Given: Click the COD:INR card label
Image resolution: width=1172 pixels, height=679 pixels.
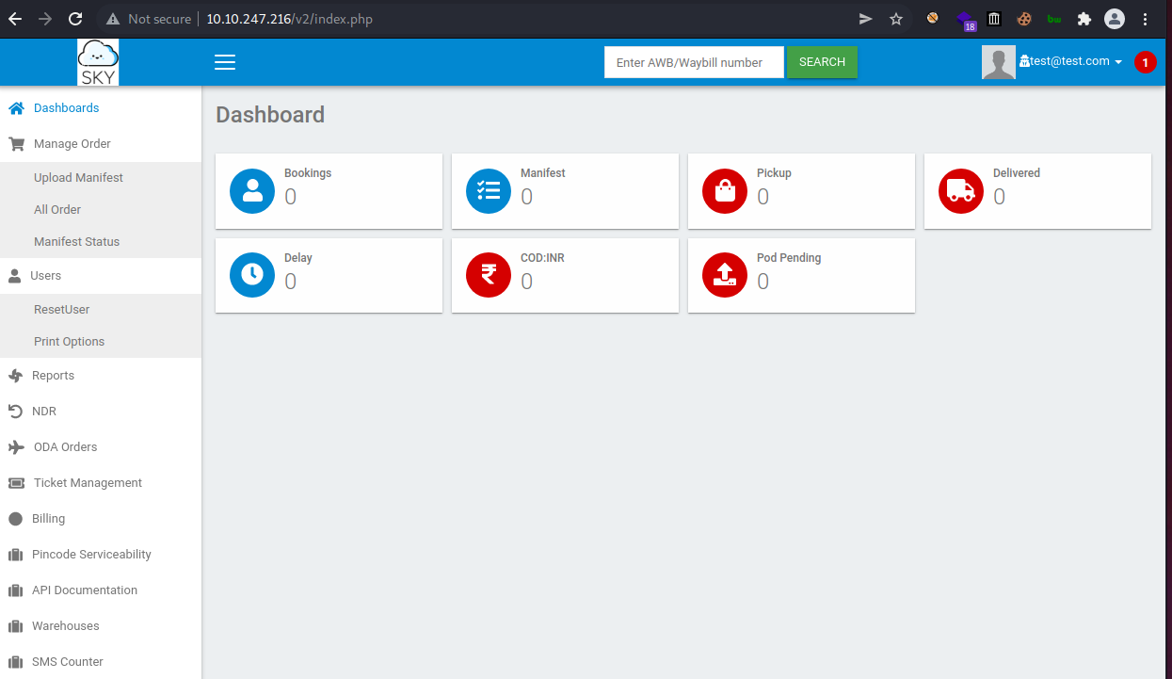Looking at the screenshot, I should tap(542, 258).
